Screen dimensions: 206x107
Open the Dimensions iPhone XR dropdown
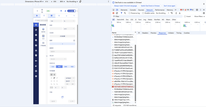click(x=34, y=1)
